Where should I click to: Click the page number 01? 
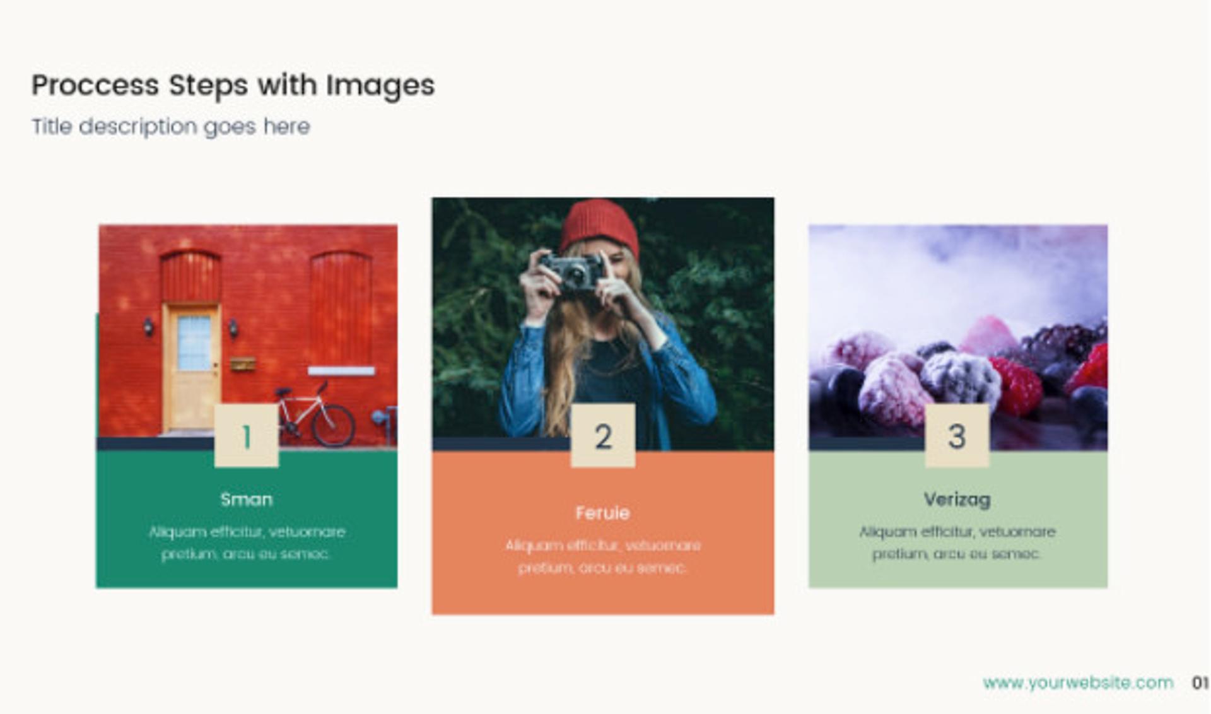[1200, 682]
